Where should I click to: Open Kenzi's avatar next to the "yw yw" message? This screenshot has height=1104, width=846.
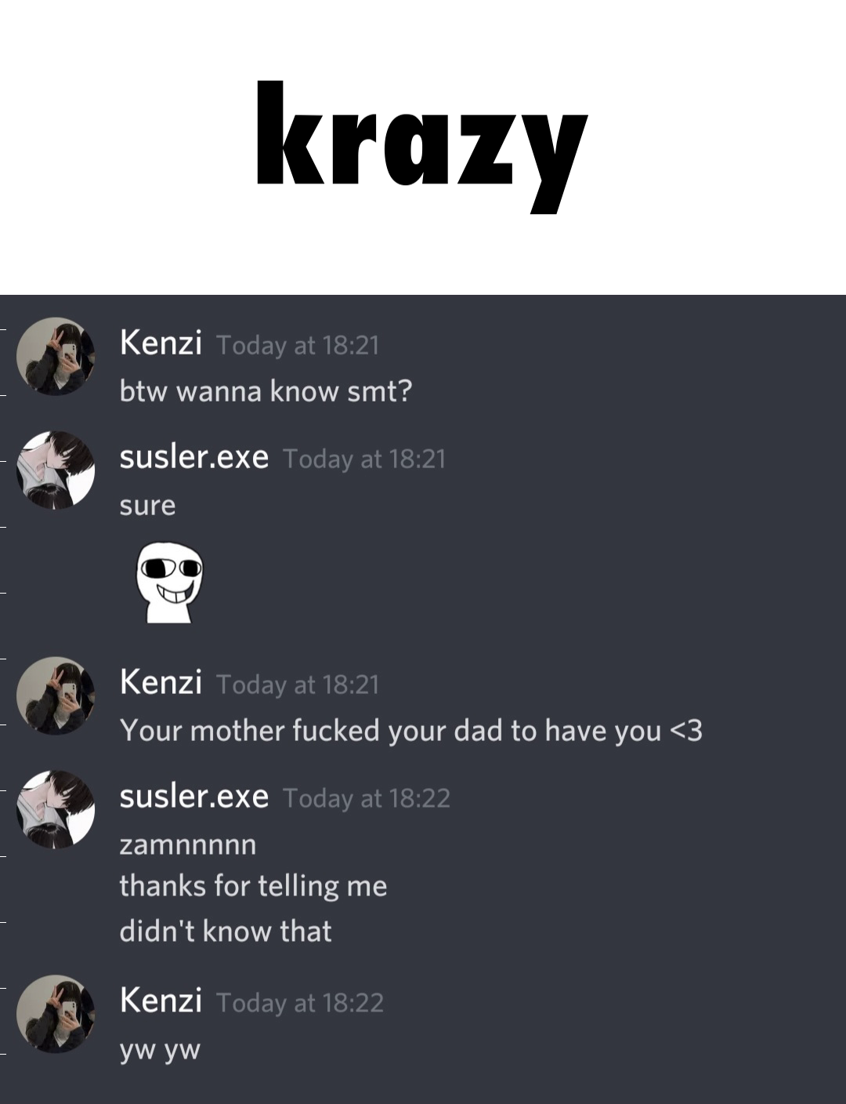(x=56, y=1014)
